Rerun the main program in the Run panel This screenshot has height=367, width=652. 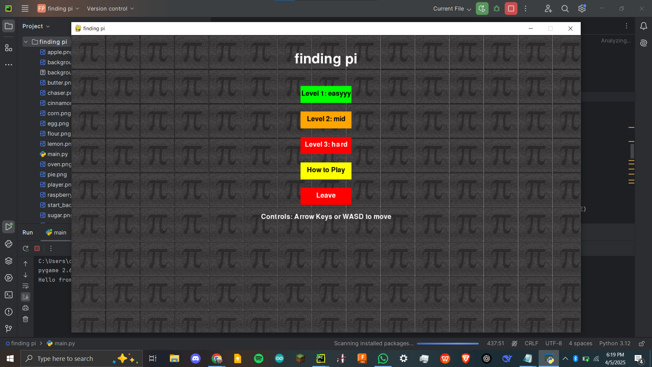point(25,248)
